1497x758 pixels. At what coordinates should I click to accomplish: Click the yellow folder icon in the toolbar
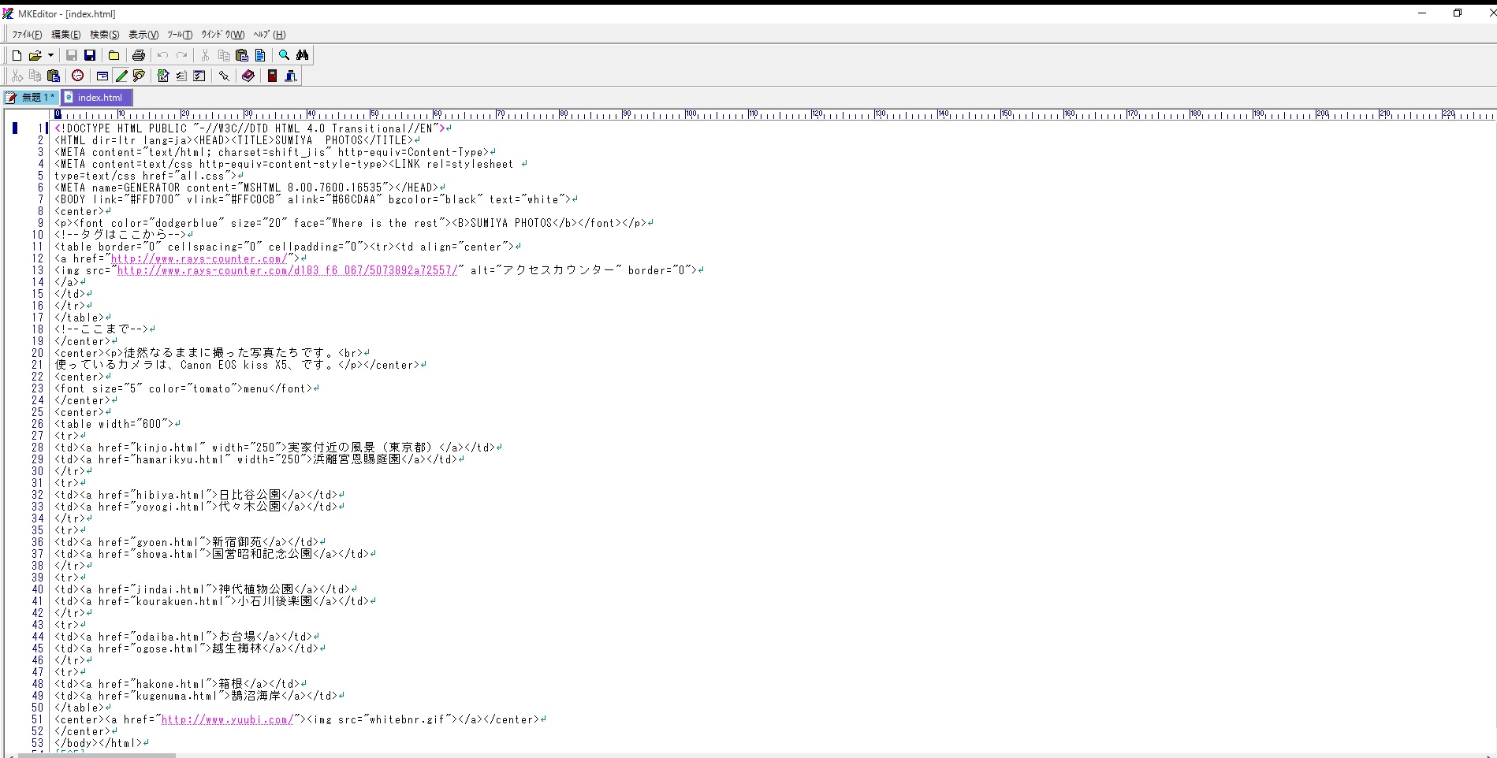[x=114, y=55]
